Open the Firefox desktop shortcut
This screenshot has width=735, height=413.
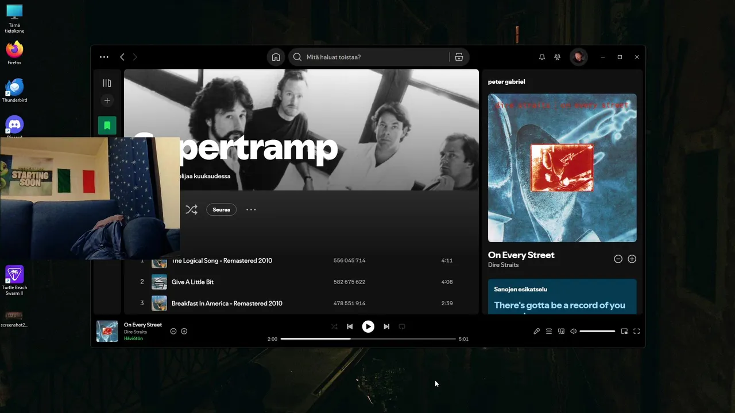pos(14,52)
